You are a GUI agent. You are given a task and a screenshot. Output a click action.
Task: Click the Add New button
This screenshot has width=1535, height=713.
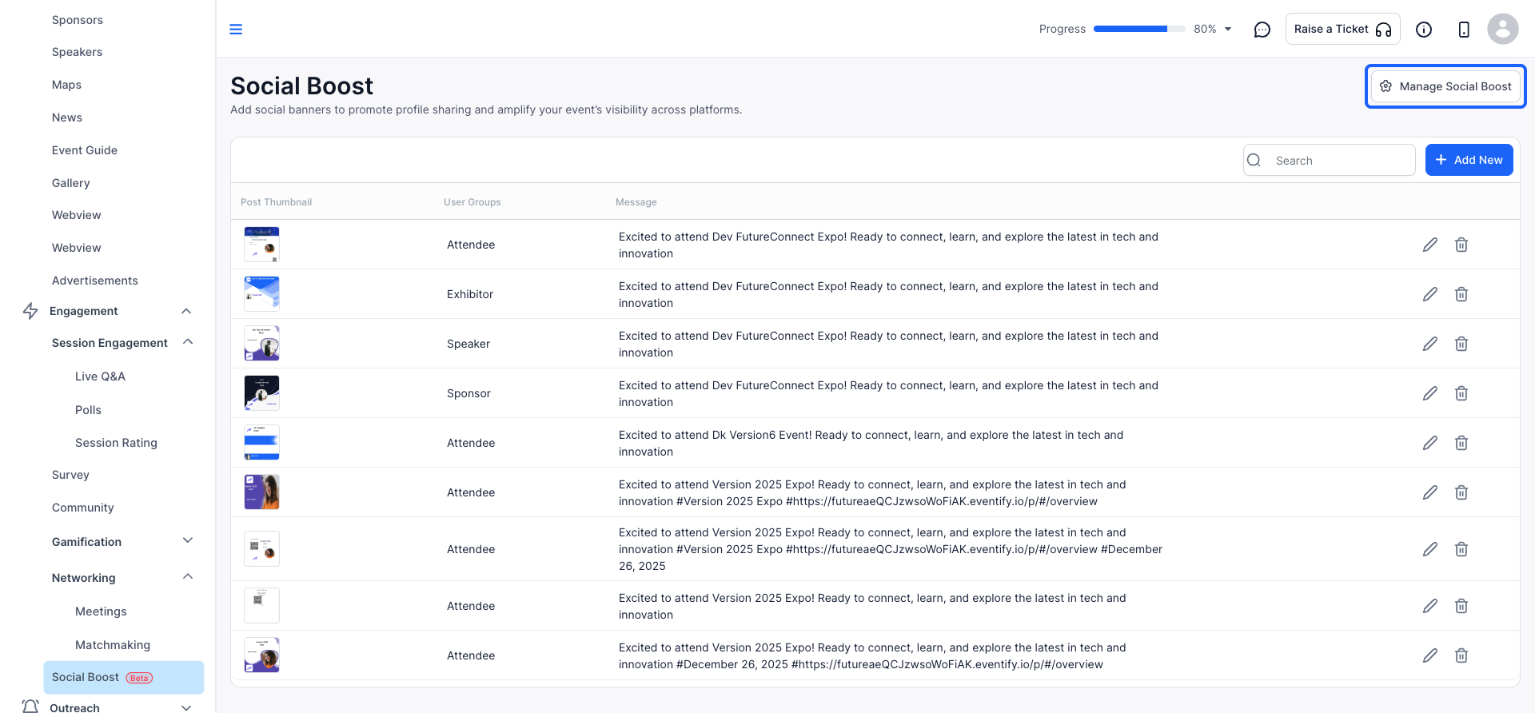click(1469, 160)
